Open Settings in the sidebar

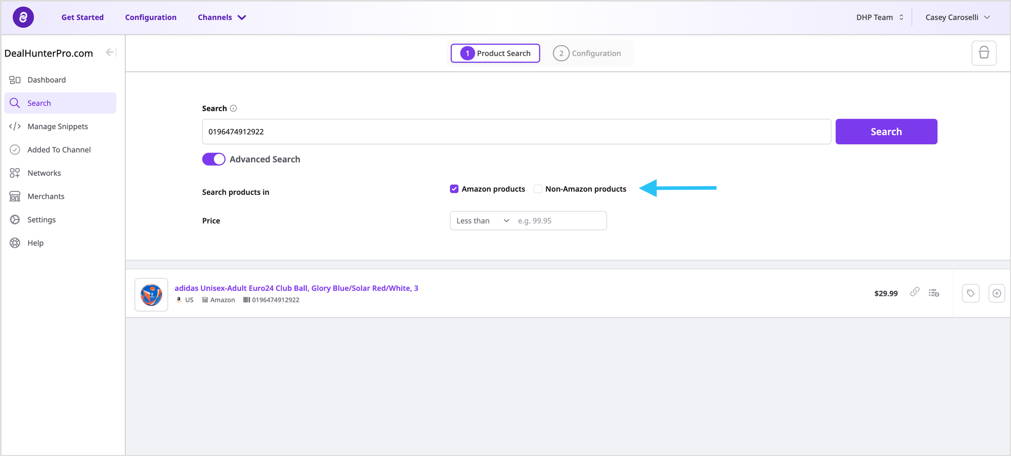[60, 220]
